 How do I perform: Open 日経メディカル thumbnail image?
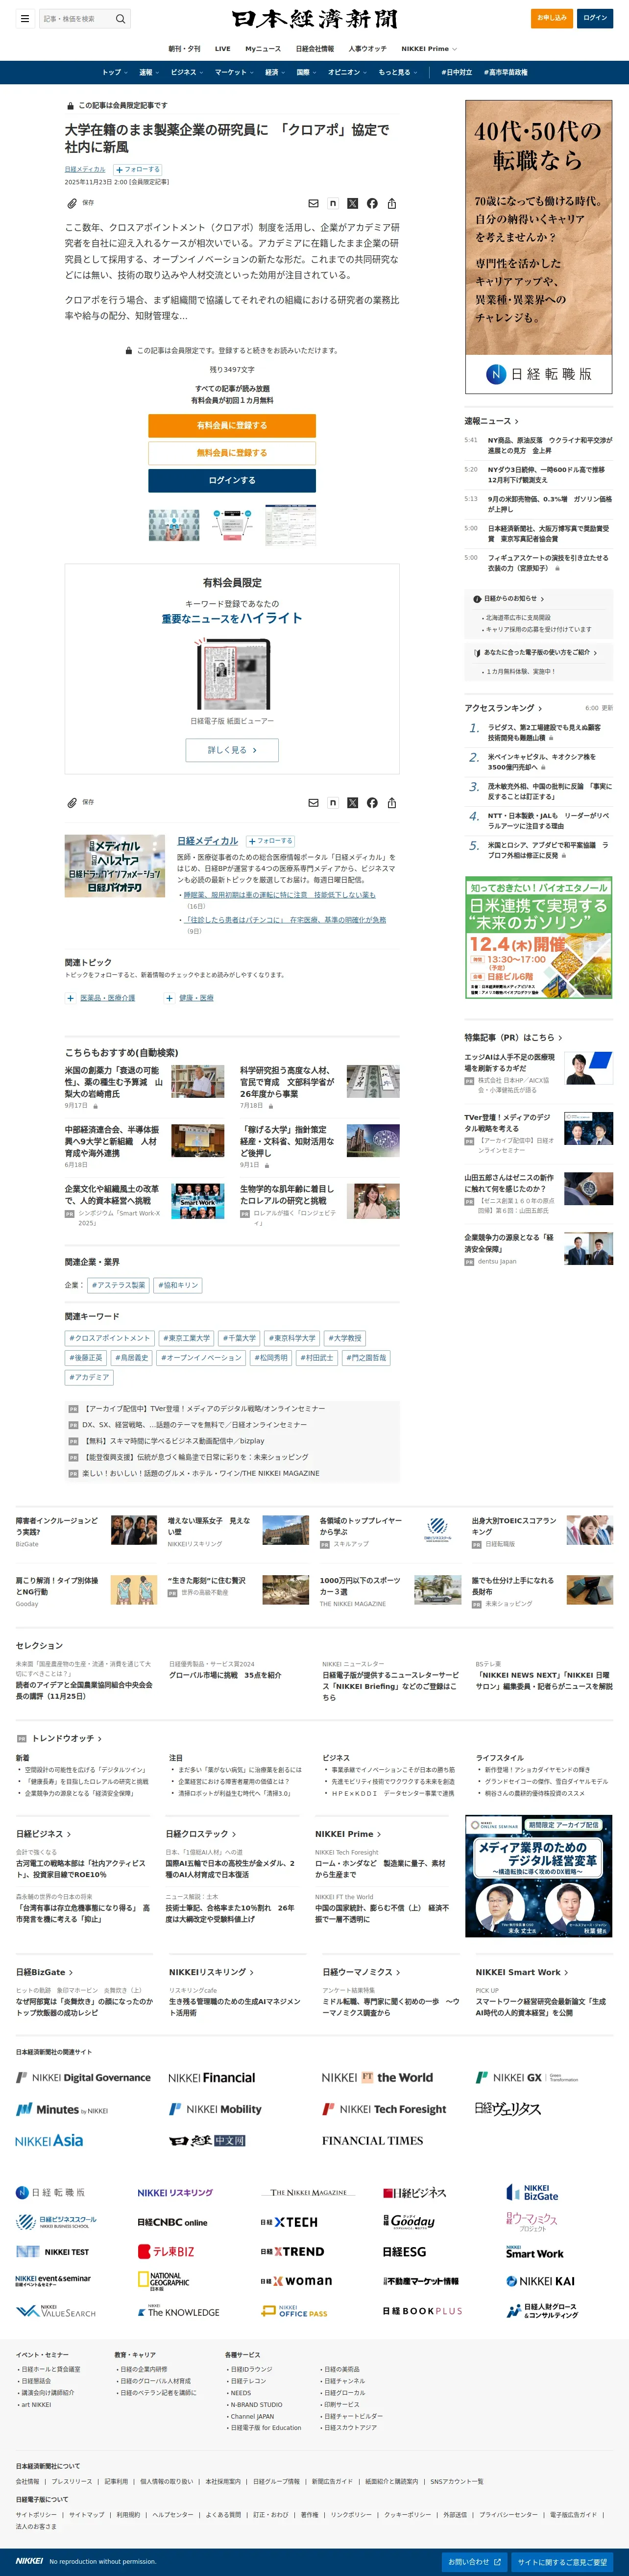point(115,865)
